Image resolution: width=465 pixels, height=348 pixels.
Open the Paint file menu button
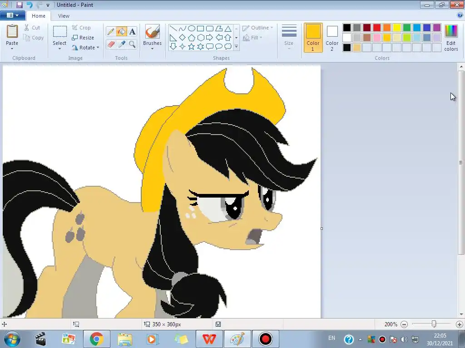coord(12,15)
